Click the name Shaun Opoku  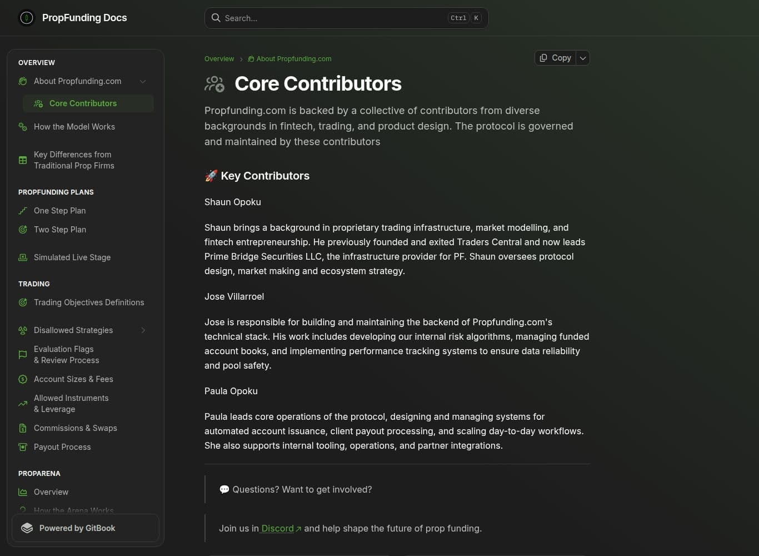(x=233, y=202)
